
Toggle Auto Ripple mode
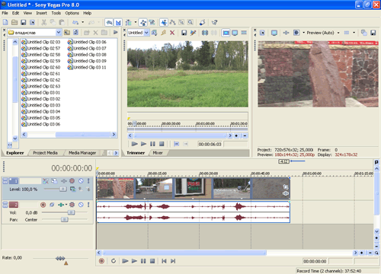pos(129,22)
